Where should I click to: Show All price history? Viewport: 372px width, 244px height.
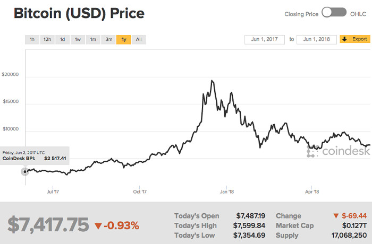[x=139, y=40]
